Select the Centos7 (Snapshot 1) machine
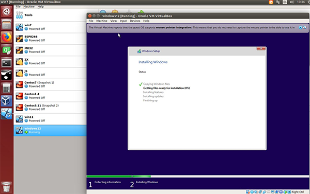 [x=50, y=84]
